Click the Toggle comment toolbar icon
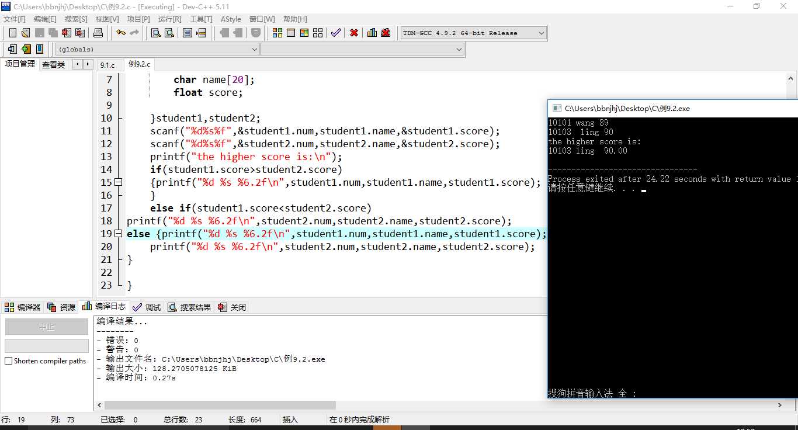Viewport: 798px width, 430px height. tap(256, 33)
